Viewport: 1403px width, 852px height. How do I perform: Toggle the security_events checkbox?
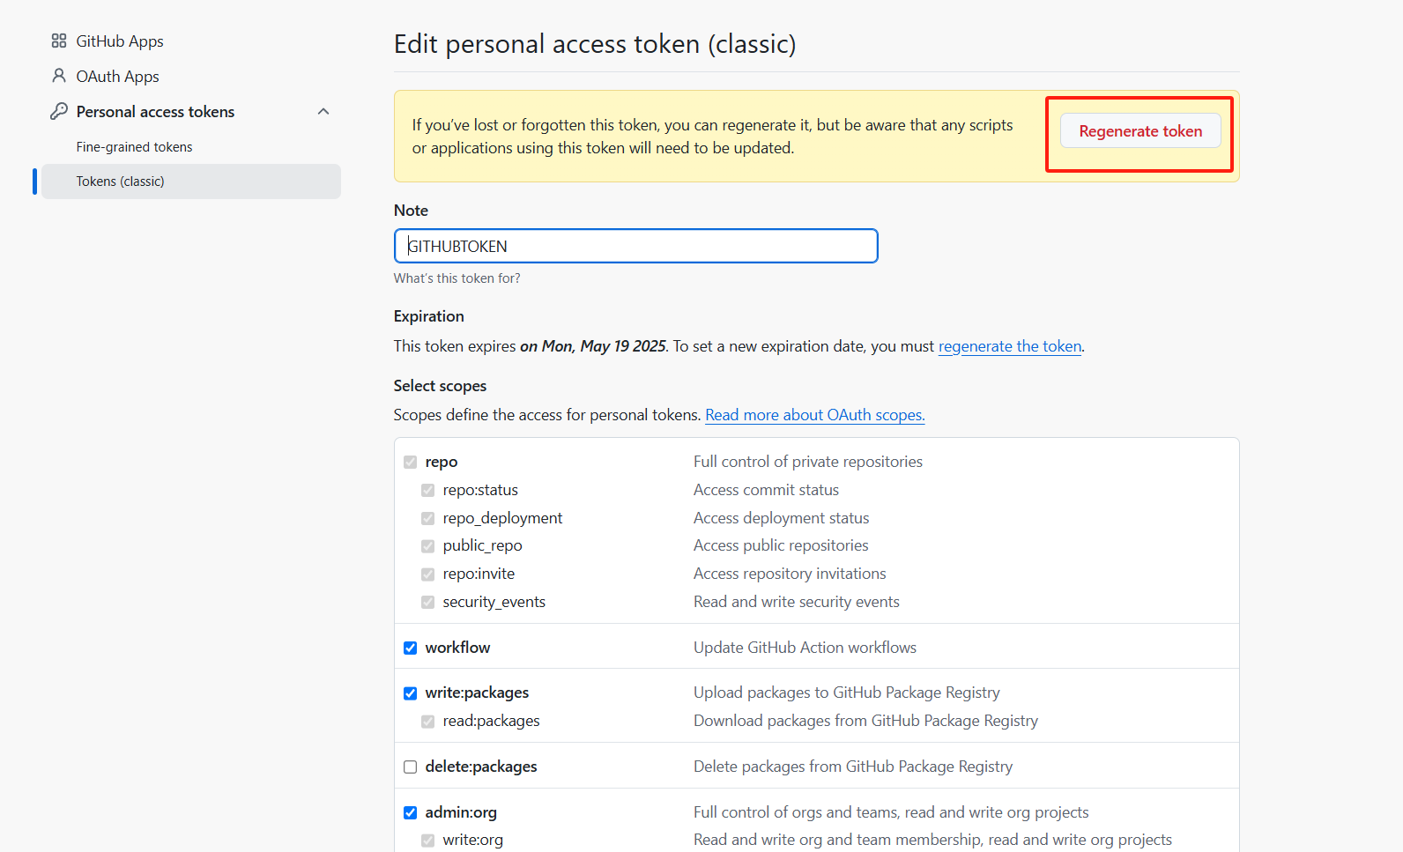pos(427,603)
